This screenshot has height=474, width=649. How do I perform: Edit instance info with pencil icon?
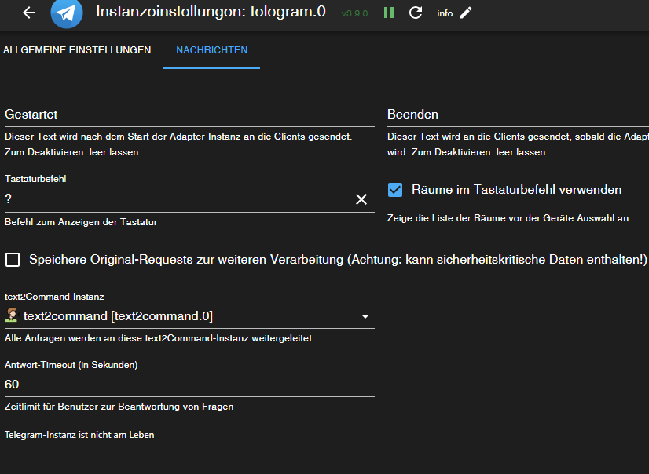(466, 13)
